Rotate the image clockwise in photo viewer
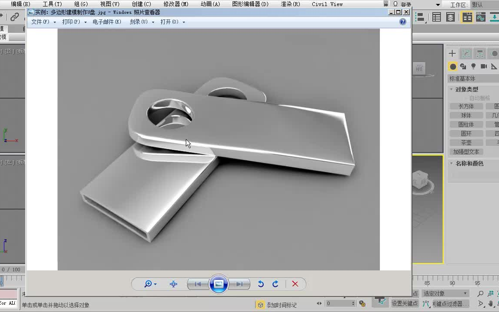This screenshot has height=312, width=499. pos(275,284)
